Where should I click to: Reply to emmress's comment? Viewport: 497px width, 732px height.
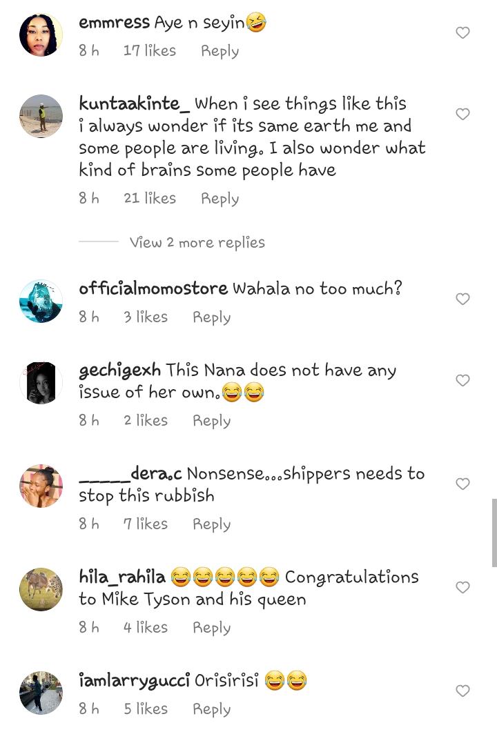[x=220, y=50]
